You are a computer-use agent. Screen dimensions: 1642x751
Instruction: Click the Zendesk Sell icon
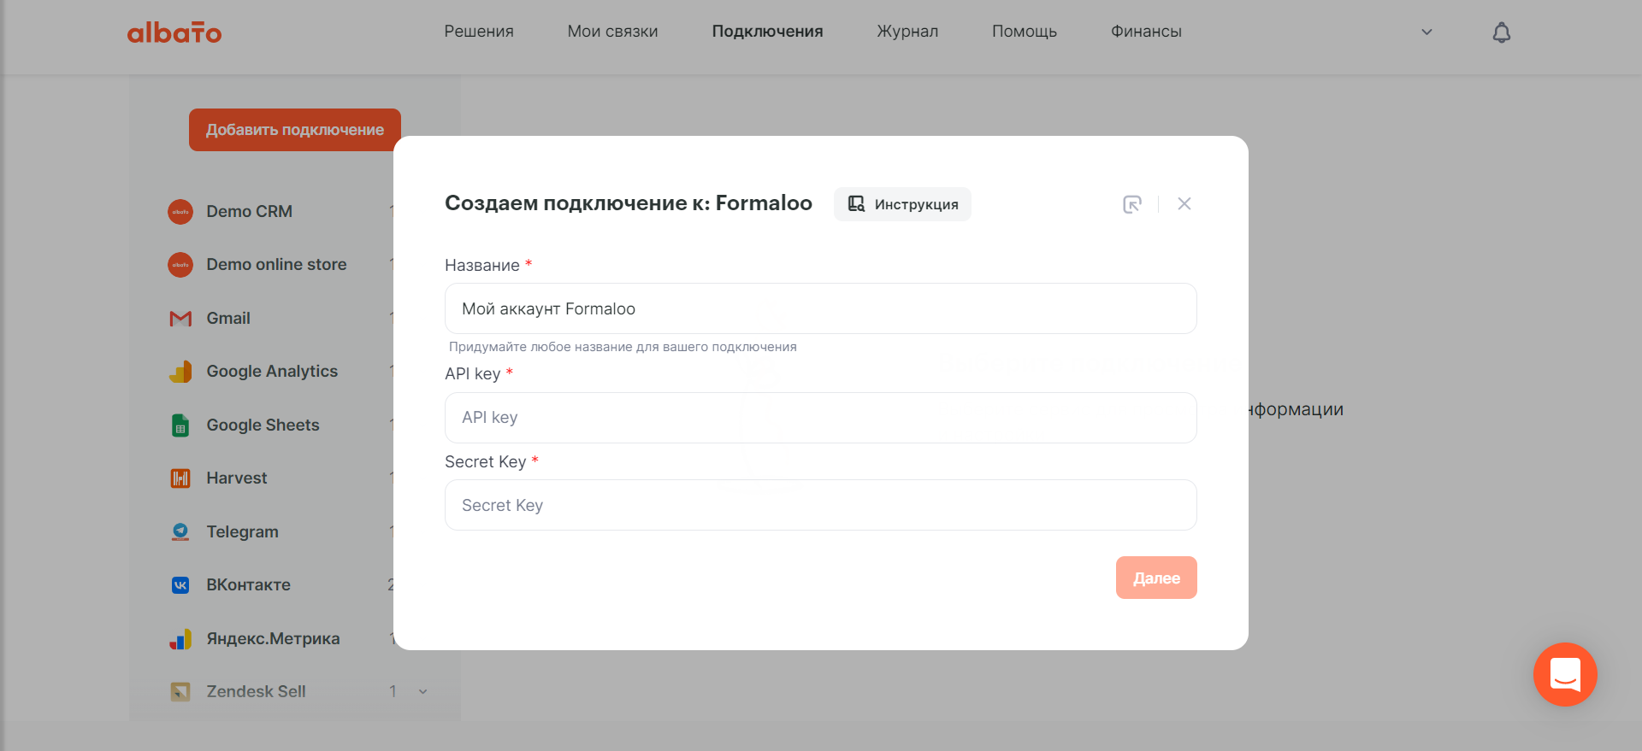click(x=180, y=692)
